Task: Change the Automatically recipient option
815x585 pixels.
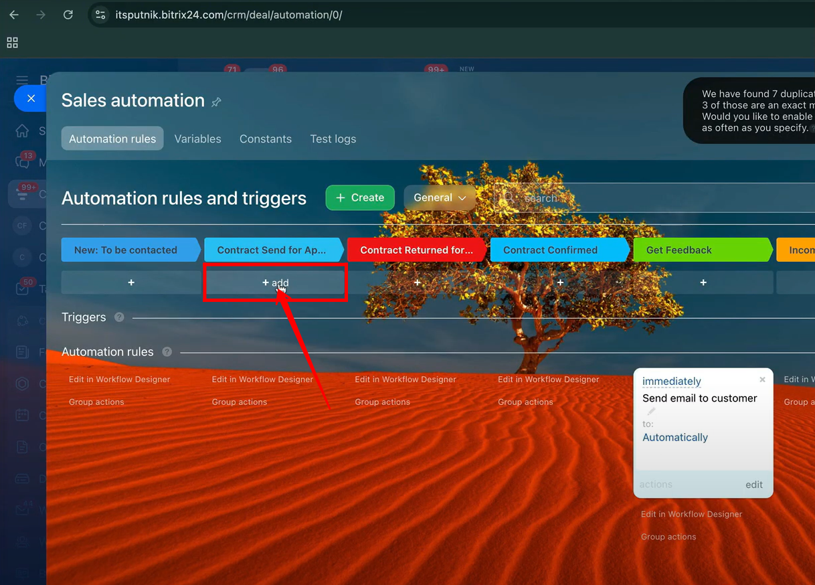Action: 674,438
